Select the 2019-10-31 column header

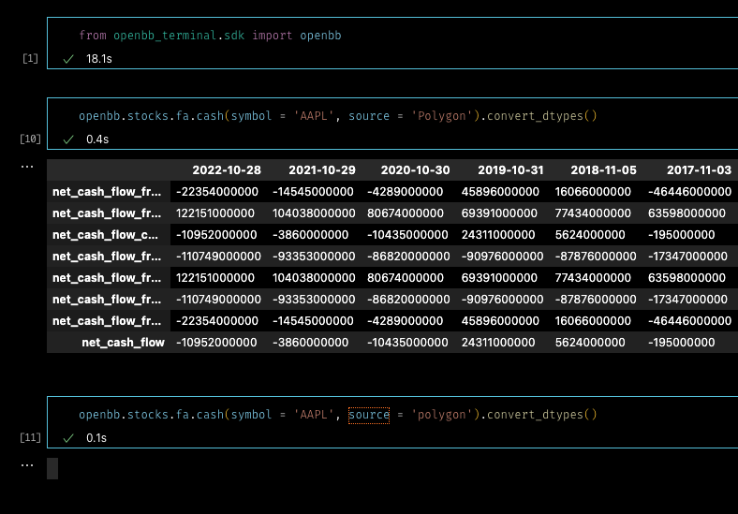[x=510, y=170]
